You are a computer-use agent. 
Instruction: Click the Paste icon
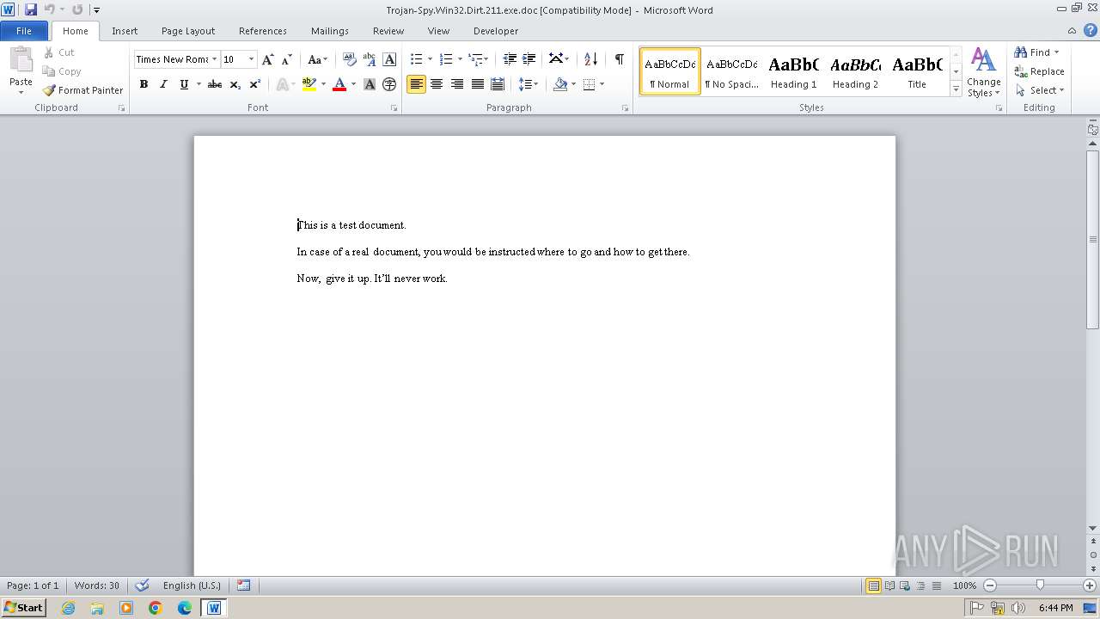(21, 60)
